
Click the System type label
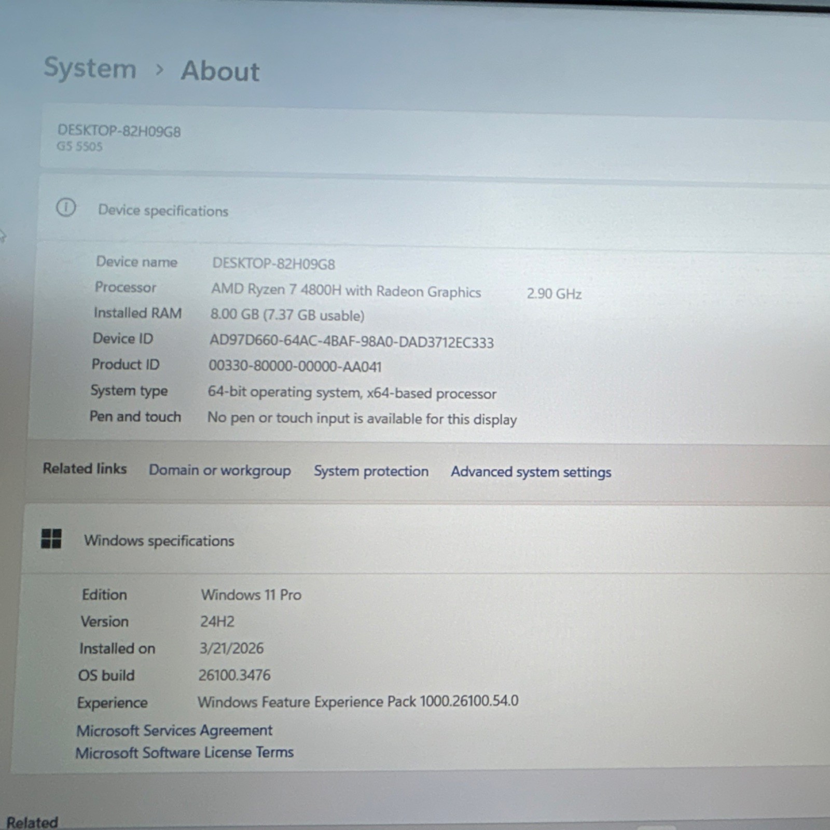pyautogui.click(x=129, y=391)
